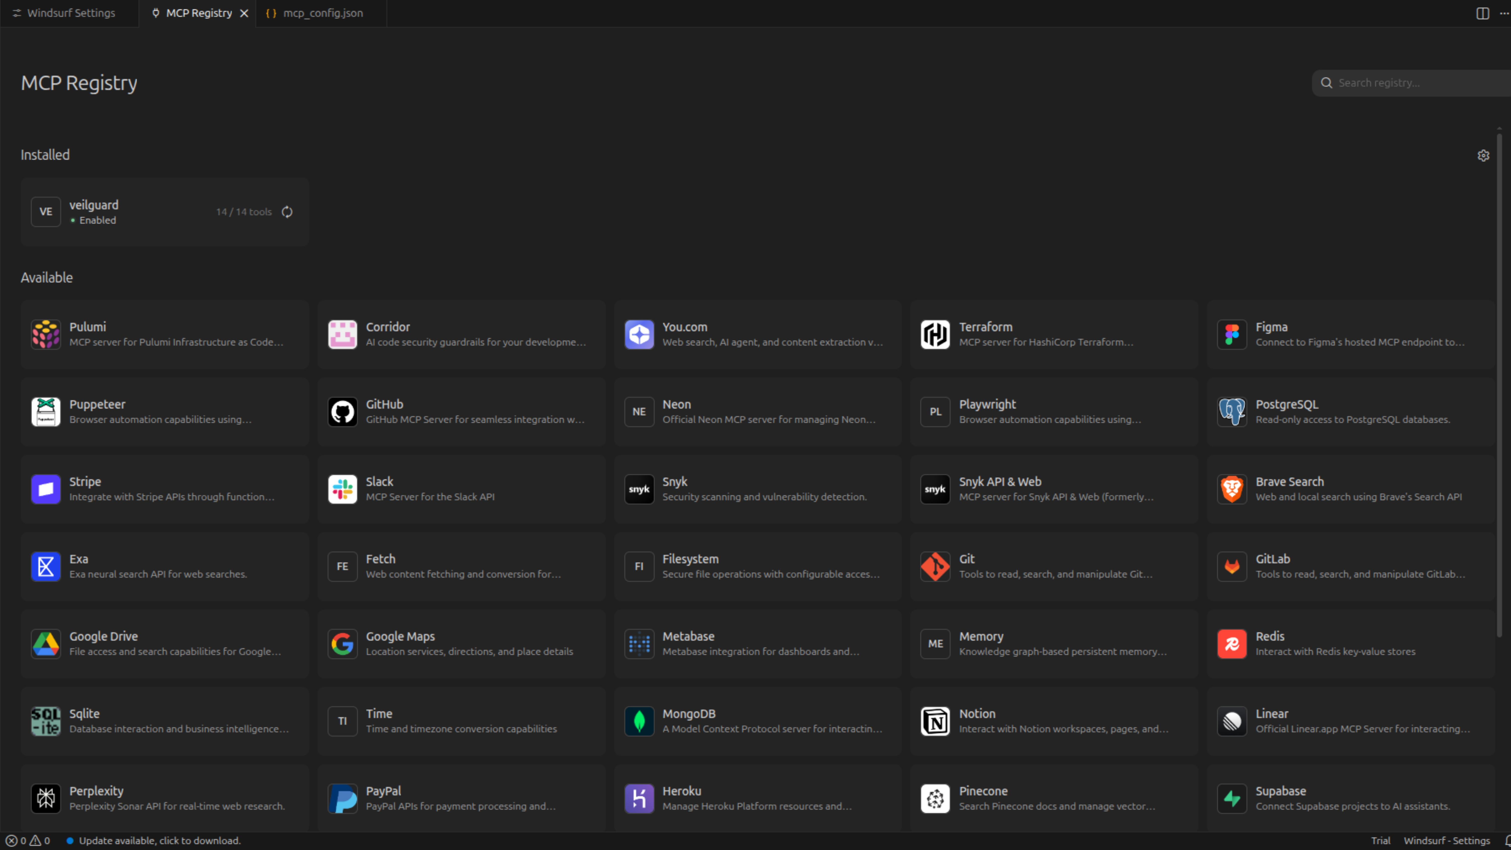Click the Google Drive triangle icon
The image size is (1511, 850).
(46, 644)
